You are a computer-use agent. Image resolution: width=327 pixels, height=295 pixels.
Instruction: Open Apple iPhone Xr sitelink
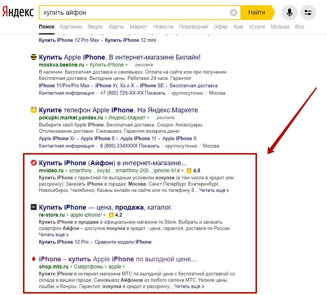(57, 139)
